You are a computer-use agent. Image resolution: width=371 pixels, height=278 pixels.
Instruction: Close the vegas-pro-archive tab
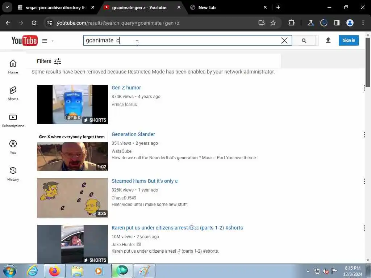pos(93,7)
